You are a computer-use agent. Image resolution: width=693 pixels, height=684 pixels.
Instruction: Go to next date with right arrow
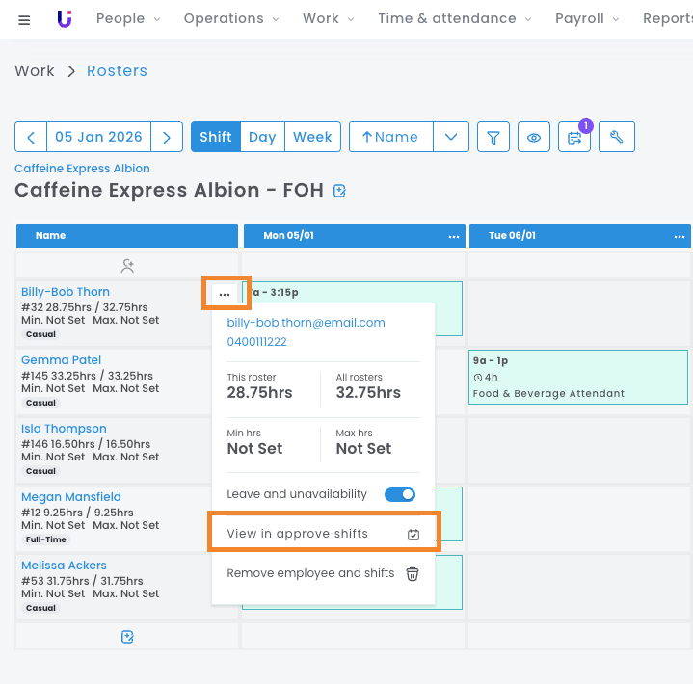[x=167, y=138]
